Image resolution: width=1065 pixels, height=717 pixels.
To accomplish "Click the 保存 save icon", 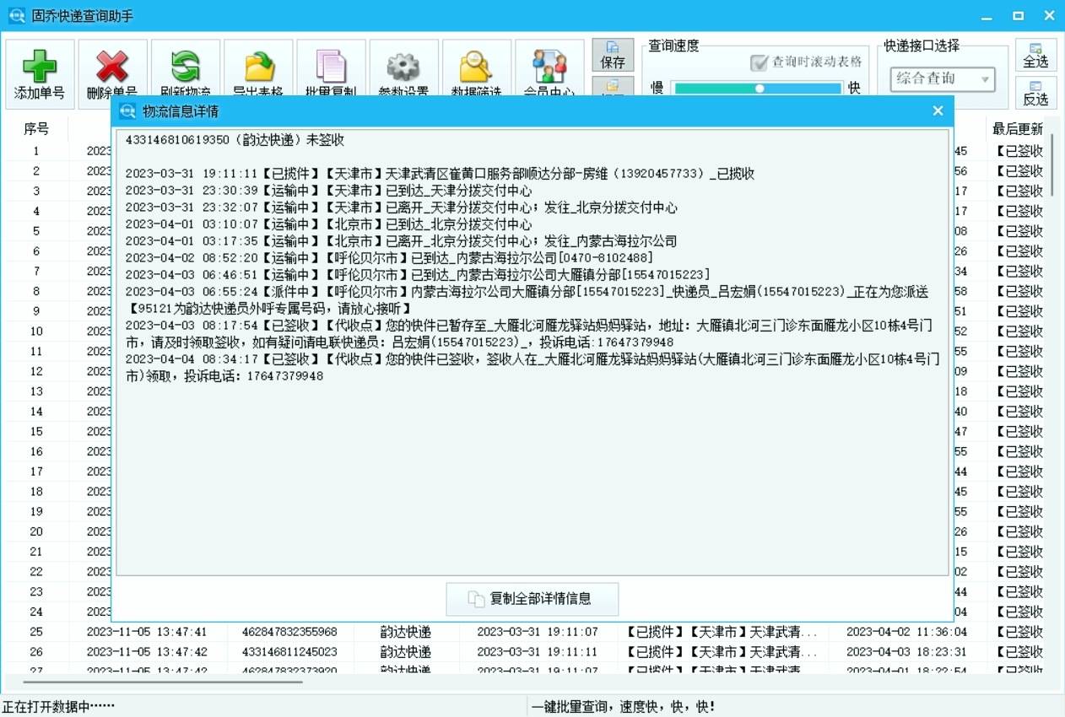I will [x=614, y=57].
